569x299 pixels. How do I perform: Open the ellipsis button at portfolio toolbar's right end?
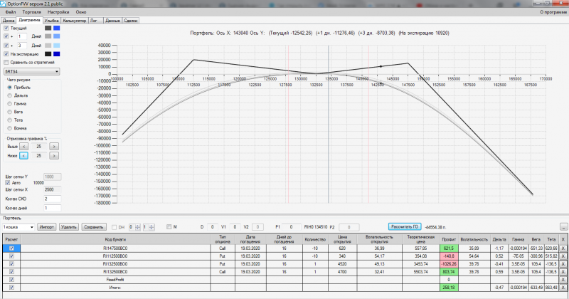tap(563, 227)
